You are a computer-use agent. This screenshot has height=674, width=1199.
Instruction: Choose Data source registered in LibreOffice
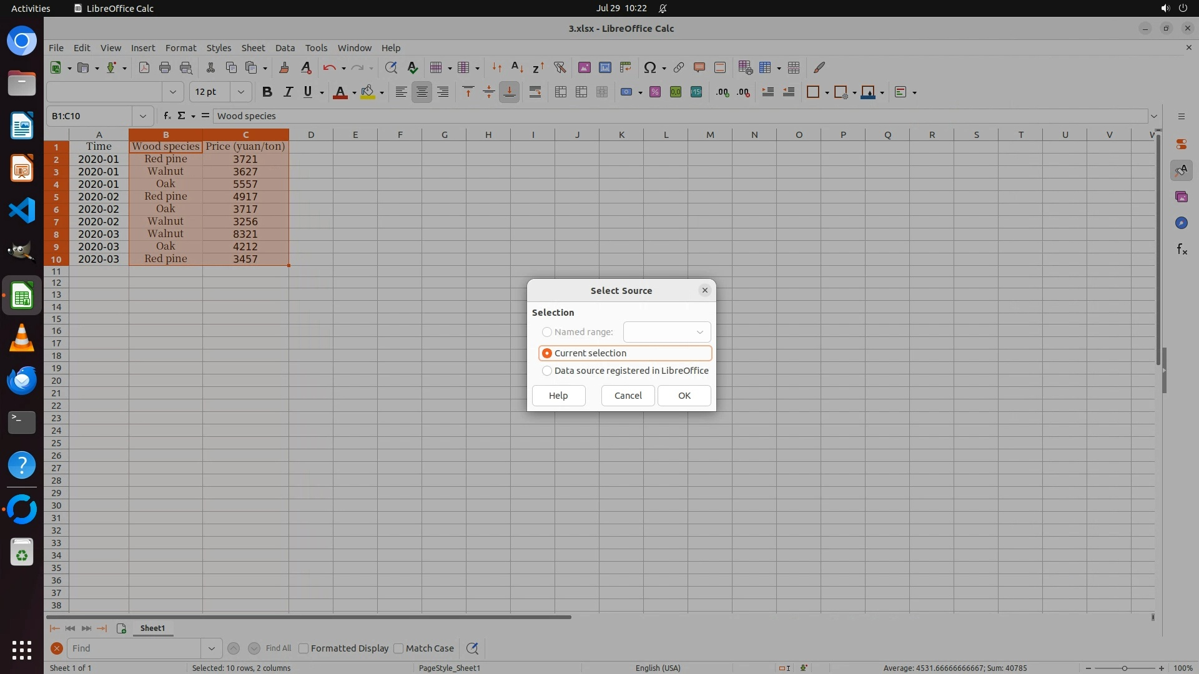point(547,371)
